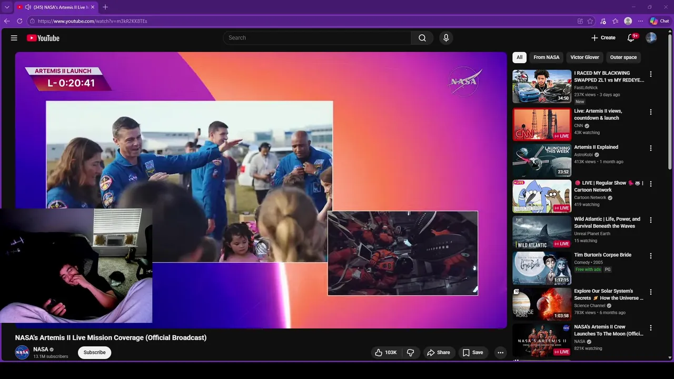Like the video with thumbs up
The image size is (674, 379).
[x=385, y=353]
